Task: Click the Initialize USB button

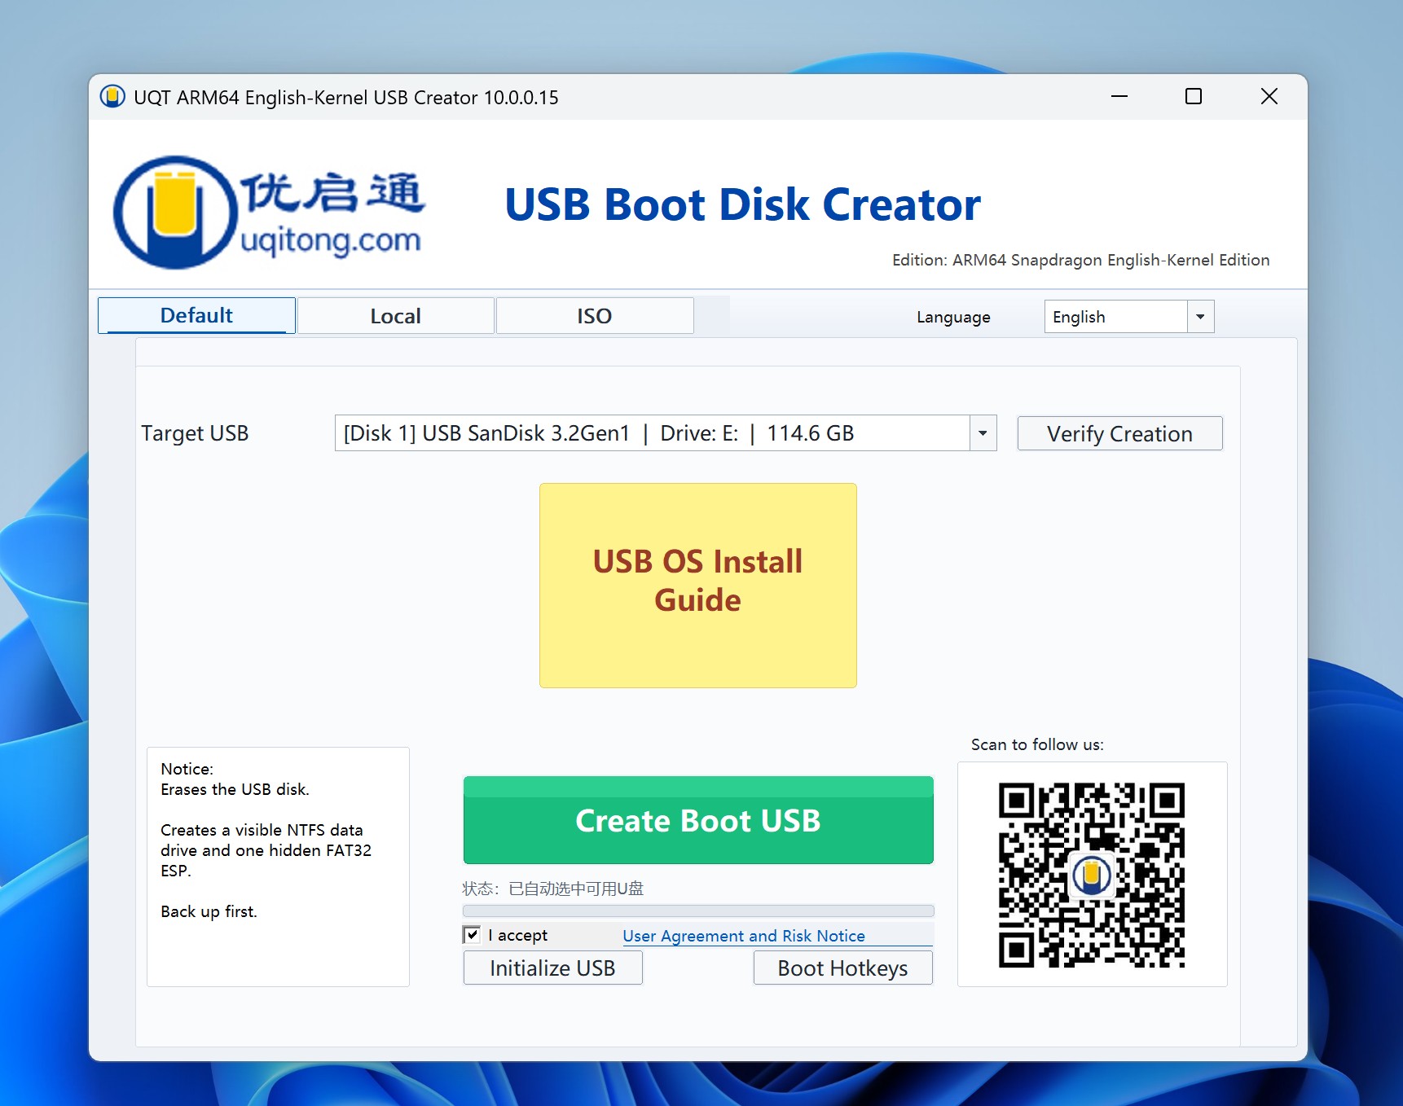Action: (x=552, y=968)
